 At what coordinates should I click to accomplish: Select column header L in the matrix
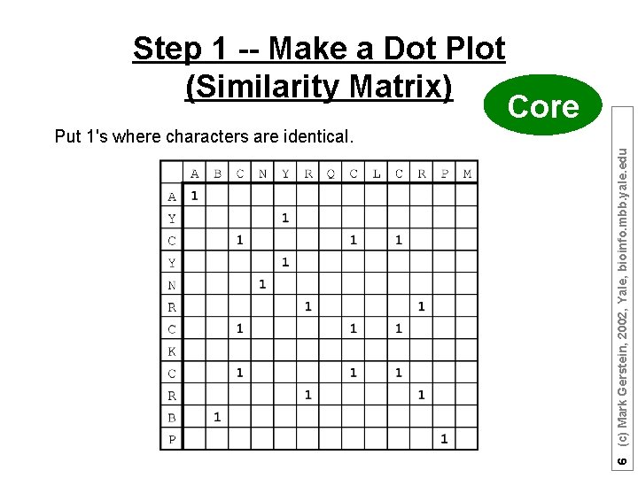[x=377, y=173]
